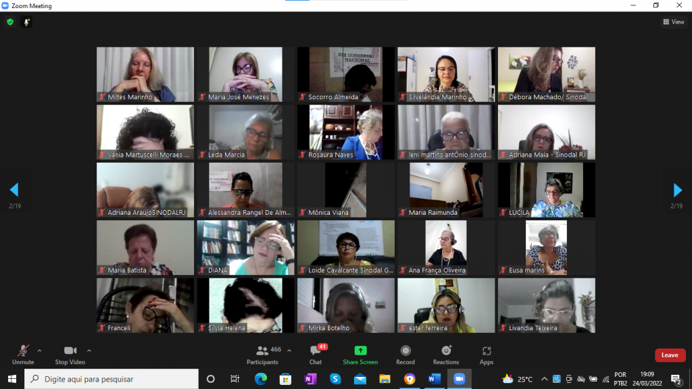Unmute the microphone
The height and width of the screenshot is (389, 692).
[22, 354]
